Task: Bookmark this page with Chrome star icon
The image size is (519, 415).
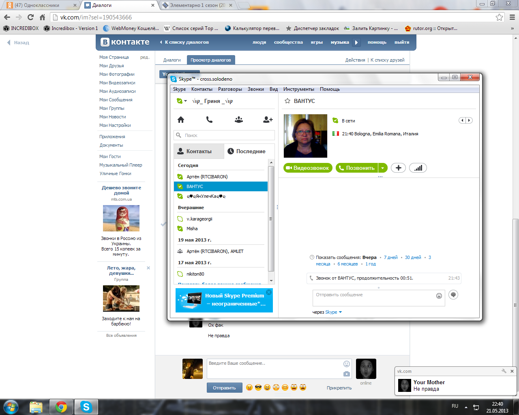Action: tap(500, 17)
